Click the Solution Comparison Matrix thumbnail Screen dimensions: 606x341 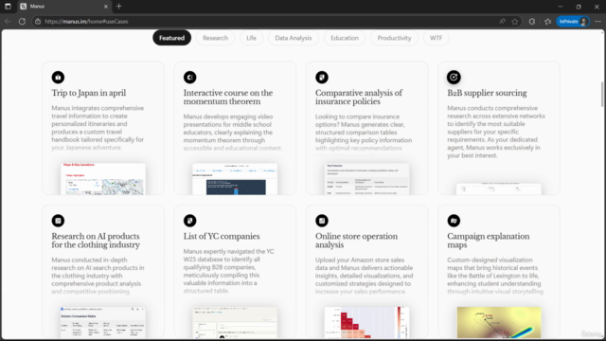click(103, 322)
